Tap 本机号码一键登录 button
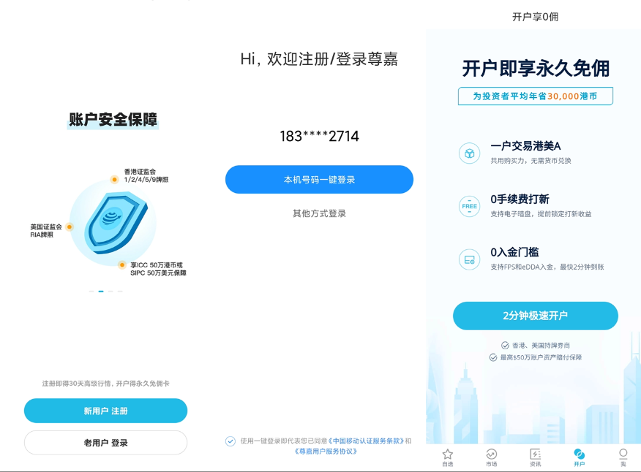Image resolution: width=641 pixels, height=472 pixels. (x=319, y=180)
